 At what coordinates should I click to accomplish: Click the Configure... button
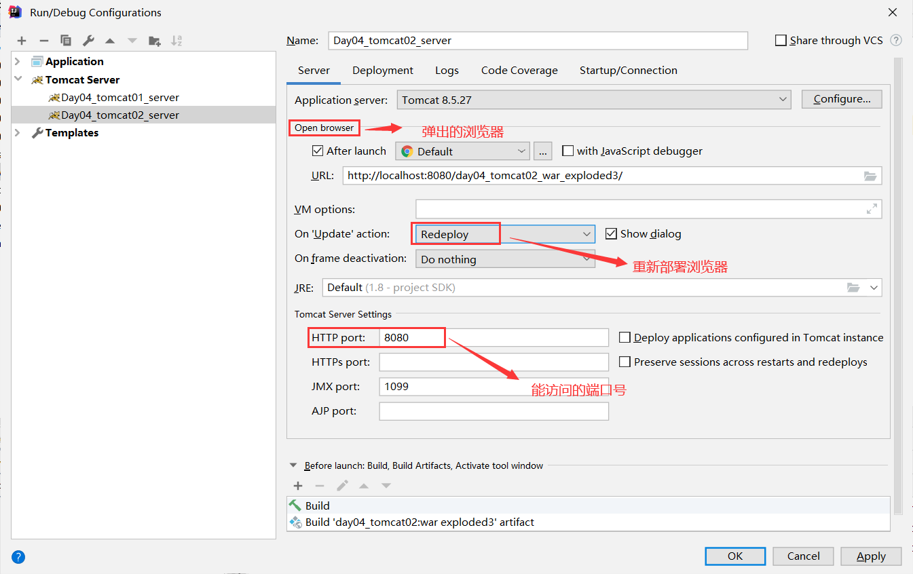click(x=842, y=99)
